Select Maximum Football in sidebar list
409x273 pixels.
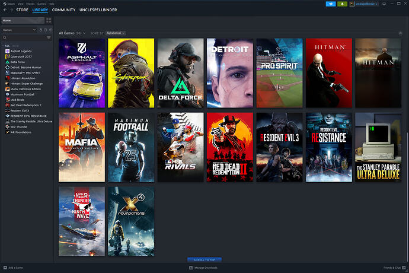(22, 94)
